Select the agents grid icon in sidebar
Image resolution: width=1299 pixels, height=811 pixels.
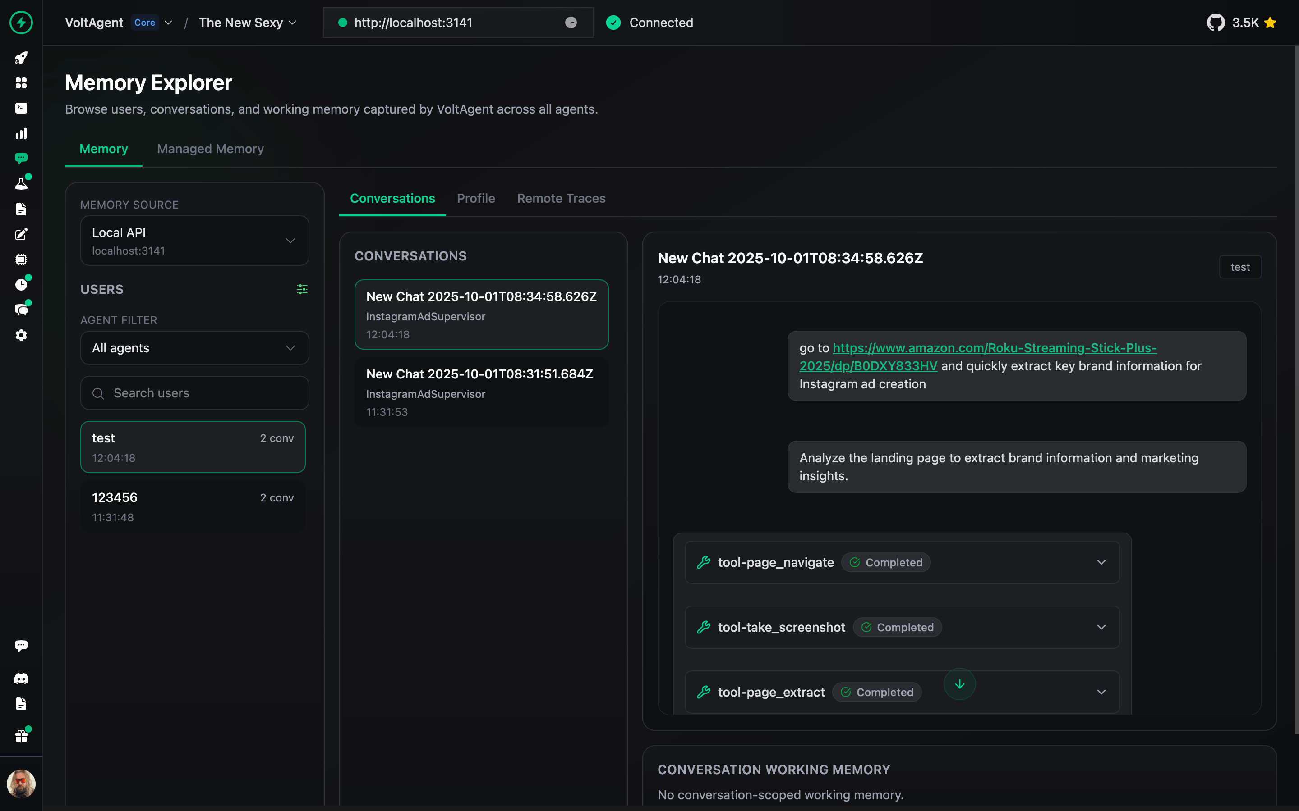point(22,83)
